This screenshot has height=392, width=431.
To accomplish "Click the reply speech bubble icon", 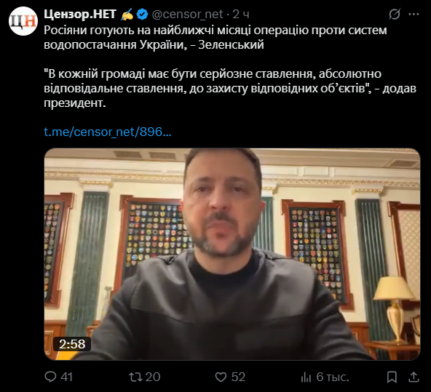I will [x=50, y=377].
